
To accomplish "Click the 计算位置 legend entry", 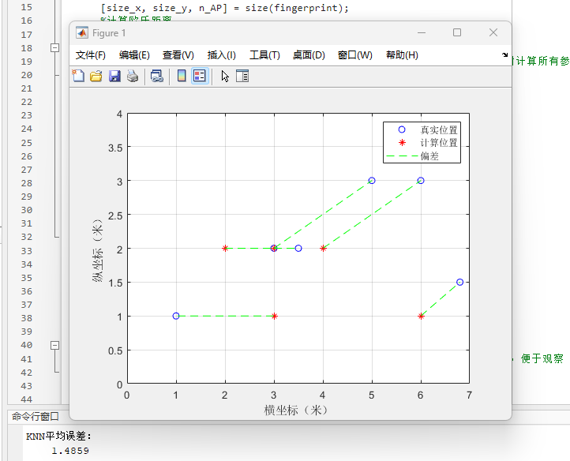I will coord(438,143).
